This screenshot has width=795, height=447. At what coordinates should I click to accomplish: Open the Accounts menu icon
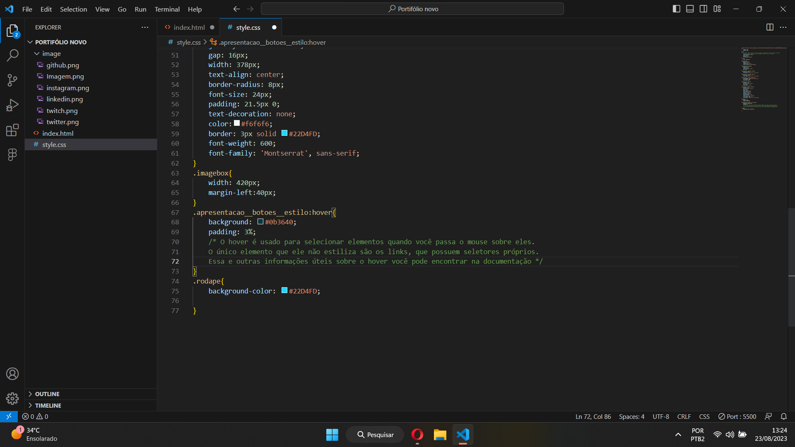click(x=12, y=374)
